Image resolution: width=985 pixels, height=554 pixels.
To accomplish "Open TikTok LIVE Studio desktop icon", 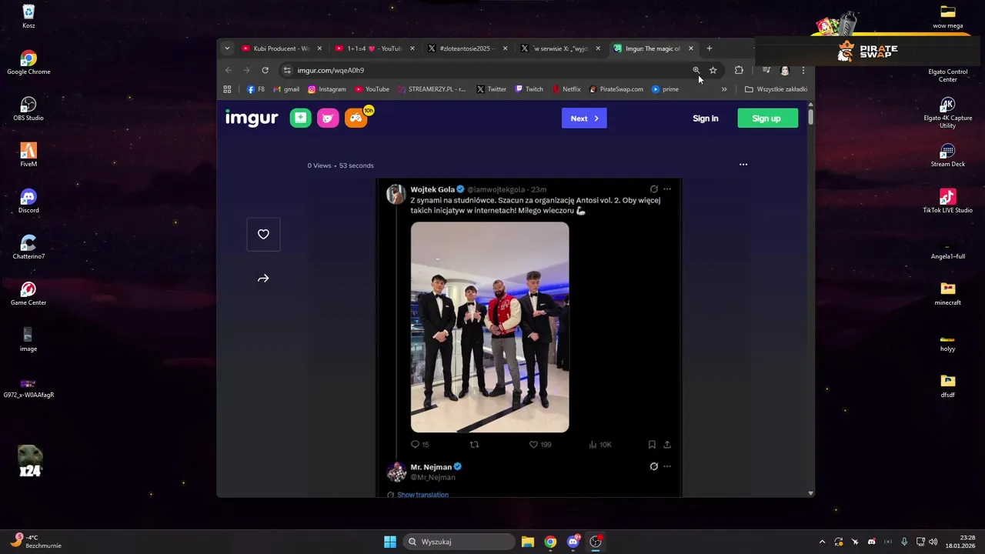I will (948, 201).
